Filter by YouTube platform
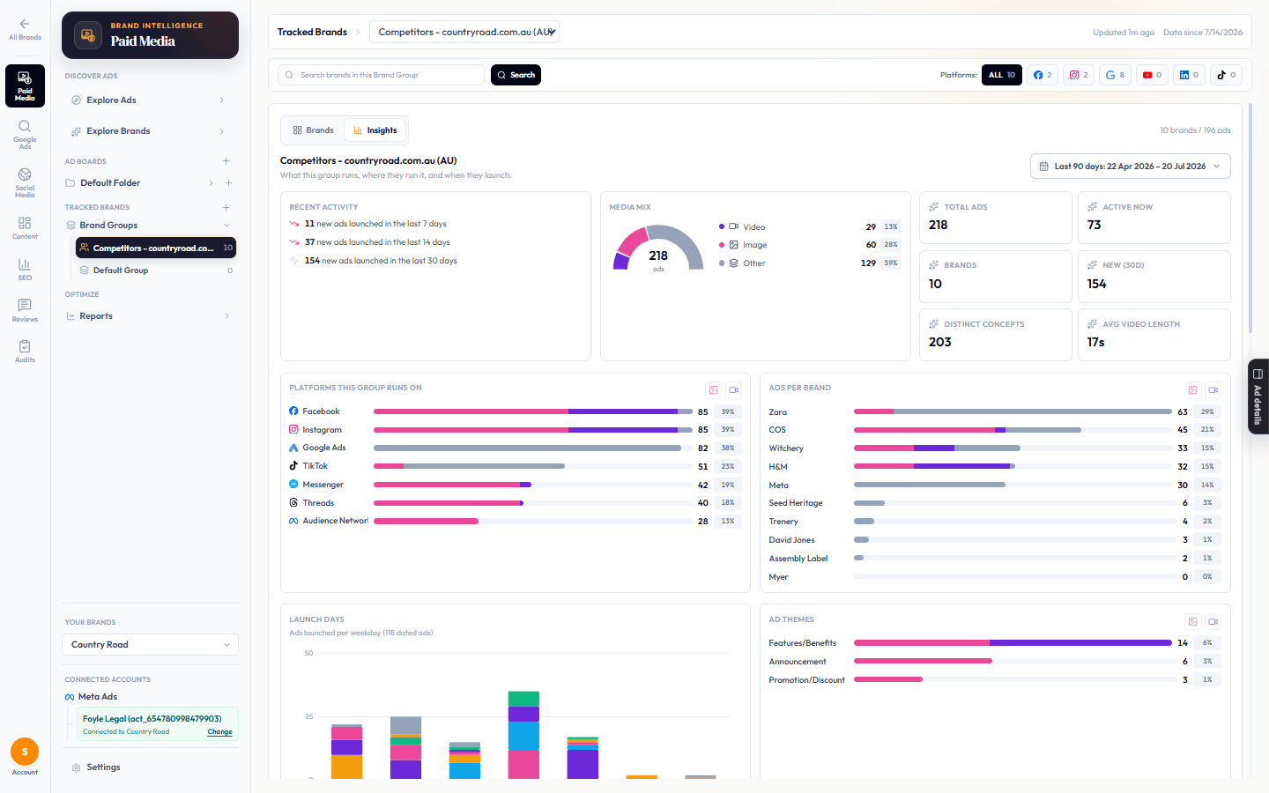 coord(1152,75)
